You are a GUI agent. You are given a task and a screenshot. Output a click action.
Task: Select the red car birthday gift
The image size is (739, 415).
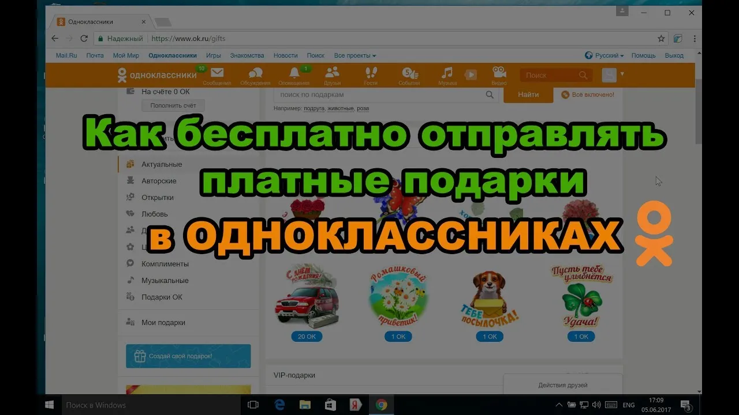(306, 297)
